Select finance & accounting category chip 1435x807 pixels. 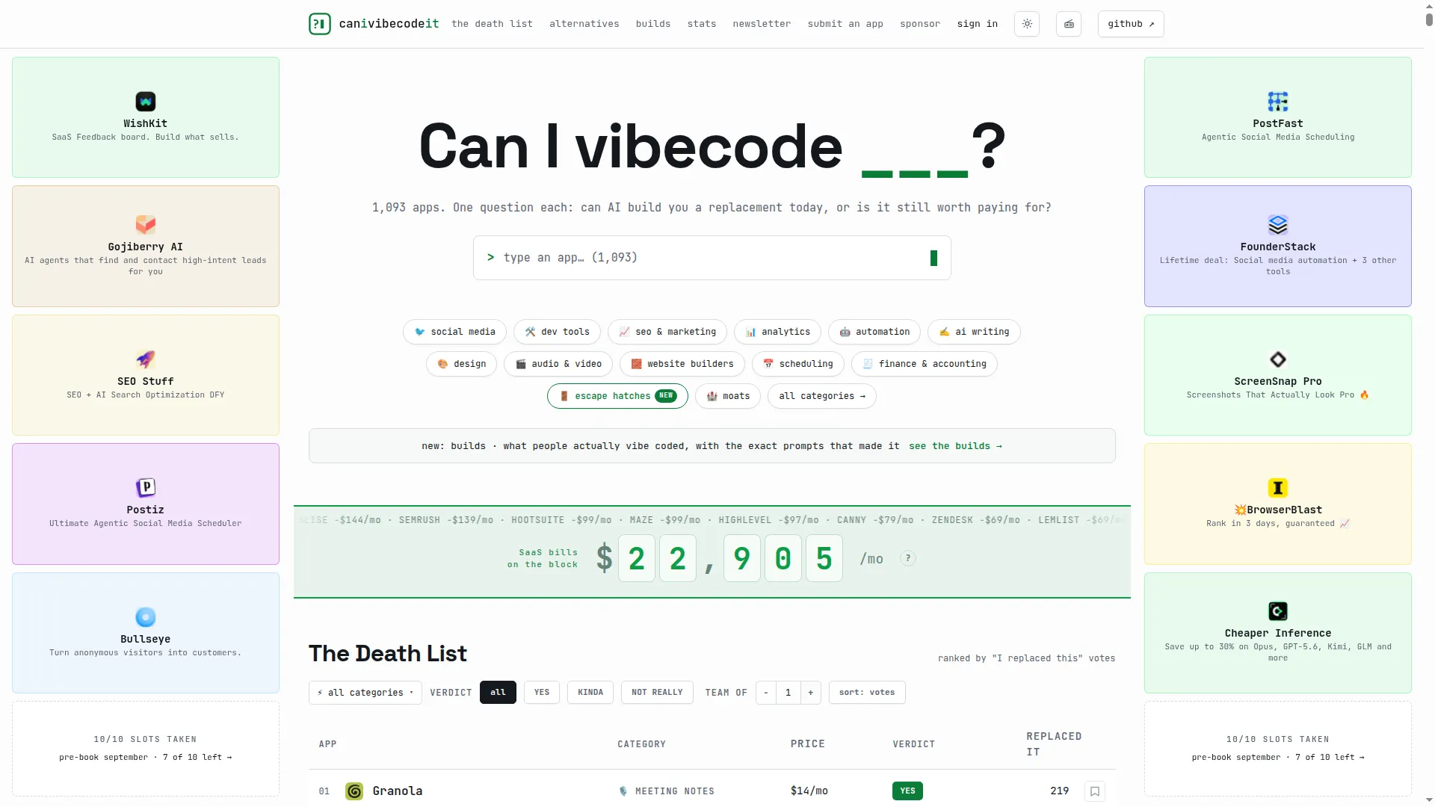pyautogui.click(x=924, y=364)
